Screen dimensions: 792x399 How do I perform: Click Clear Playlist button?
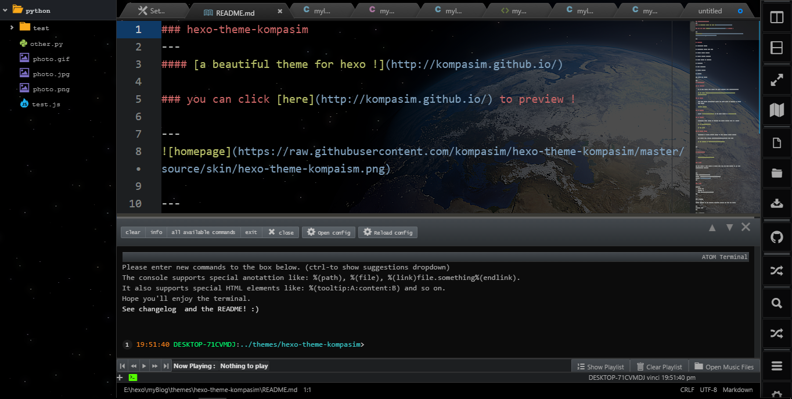(x=659, y=366)
